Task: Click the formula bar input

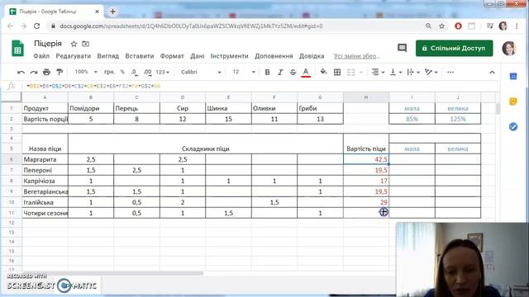Action: coord(260,86)
